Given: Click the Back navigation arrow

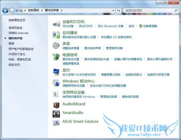Looking at the screenshot, I should click(x=5, y=11).
